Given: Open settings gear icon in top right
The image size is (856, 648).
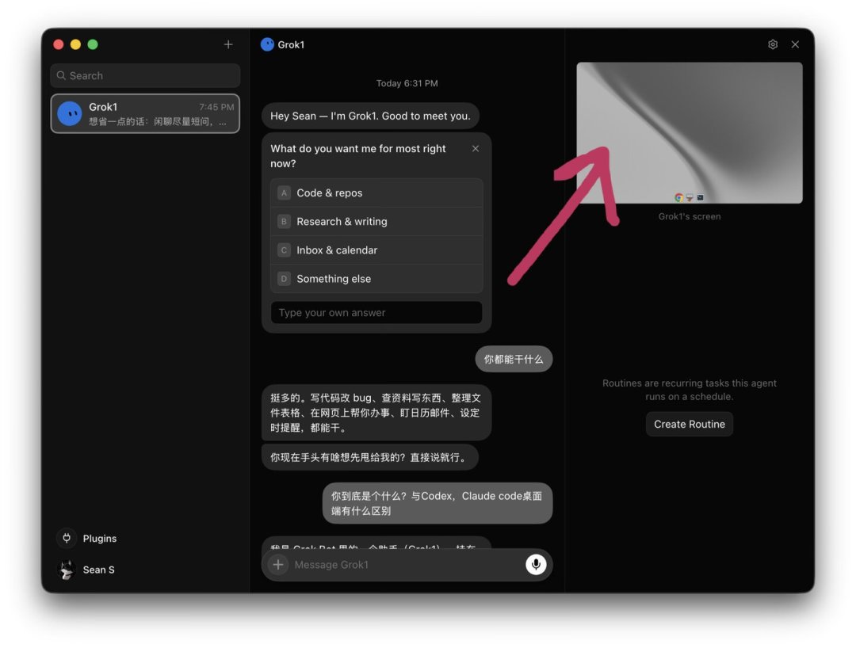Looking at the screenshot, I should pyautogui.click(x=773, y=44).
